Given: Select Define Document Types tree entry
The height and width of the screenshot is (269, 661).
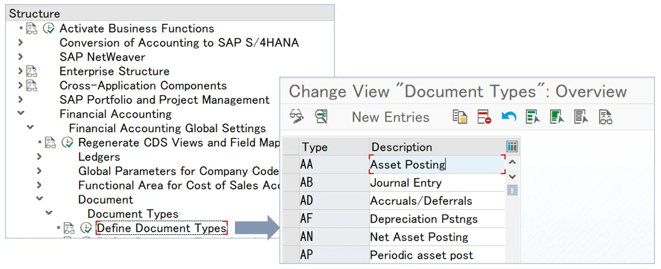Looking at the screenshot, I should pos(162,228).
